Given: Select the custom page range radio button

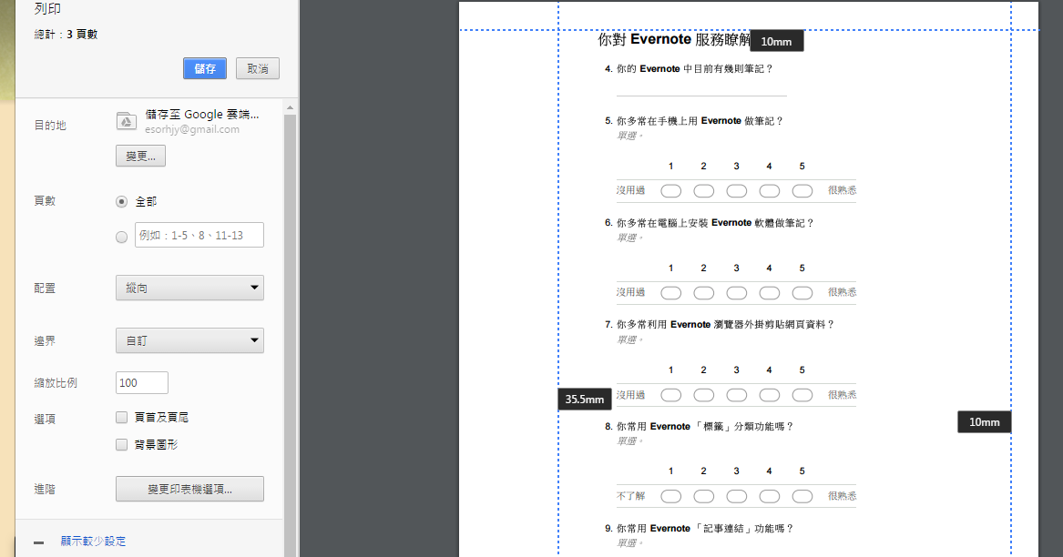Looking at the screenshot, I should tap(121, 237).
